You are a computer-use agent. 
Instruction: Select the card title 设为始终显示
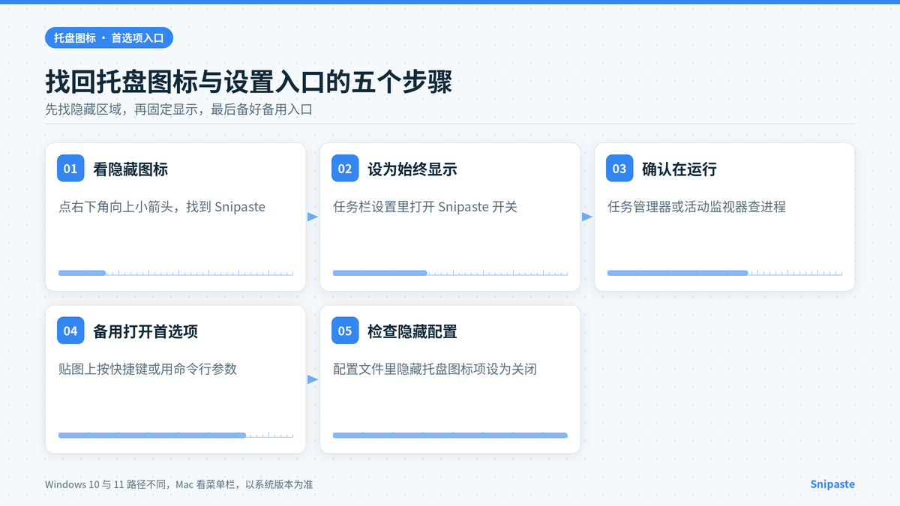[412, 169]
